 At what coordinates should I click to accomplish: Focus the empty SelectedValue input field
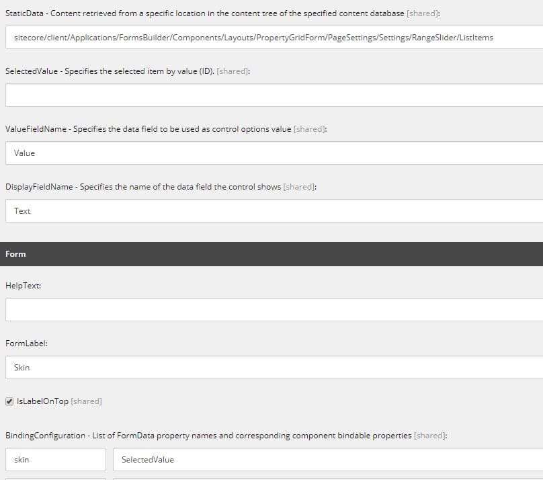point(274,95)
